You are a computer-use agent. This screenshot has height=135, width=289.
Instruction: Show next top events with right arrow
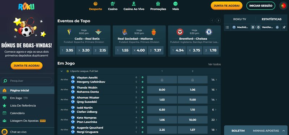[x=218, y=21]
